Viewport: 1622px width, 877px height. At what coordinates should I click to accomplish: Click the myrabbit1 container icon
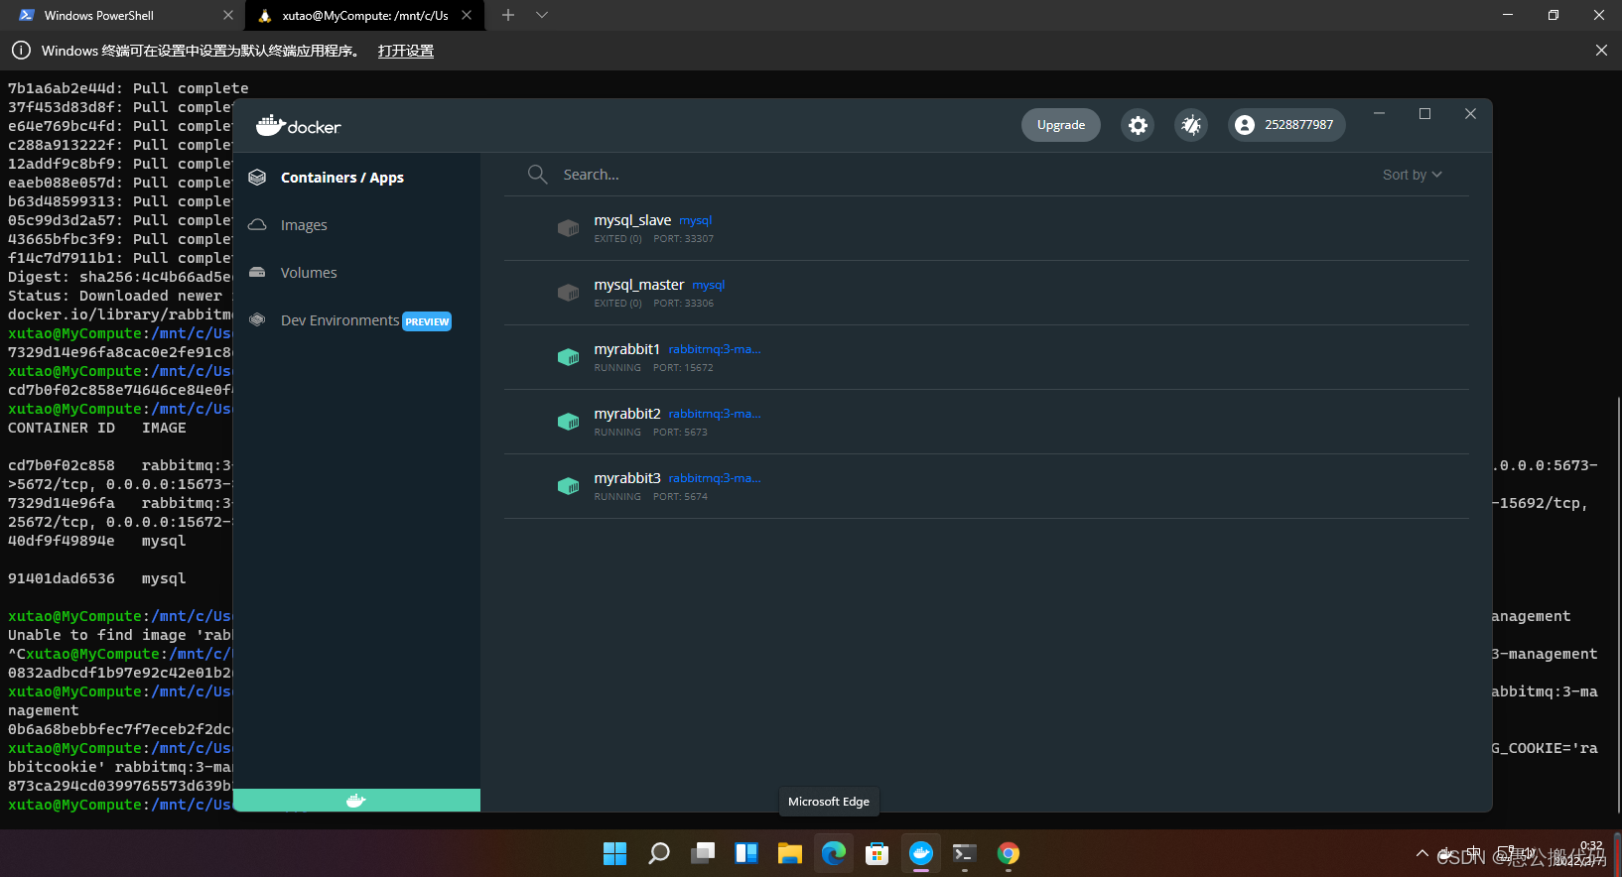[568, 357]
